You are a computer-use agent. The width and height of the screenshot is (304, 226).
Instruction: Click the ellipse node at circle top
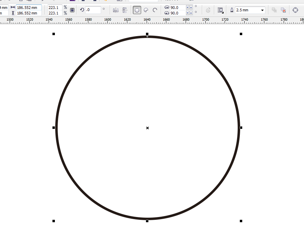(x=147, y=37)
